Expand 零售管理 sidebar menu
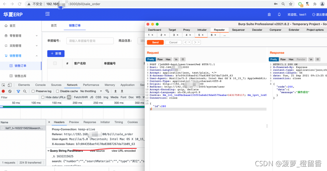Viewport: 327px width, 171px height. (x=21, y=36)
